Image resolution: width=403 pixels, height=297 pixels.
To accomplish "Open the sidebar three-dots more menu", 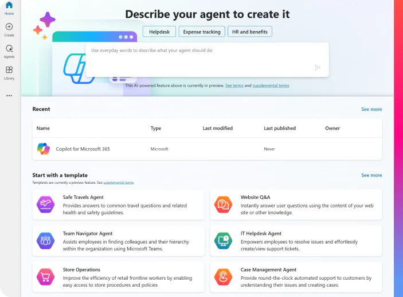I will [9, 95].
